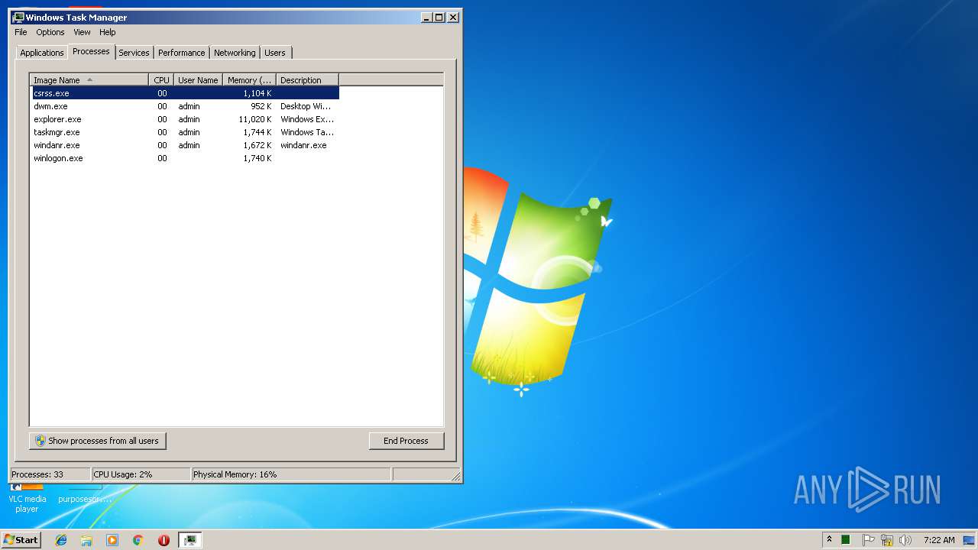Open the View menu
The height and width of the screenshot is (550, 978).
click(82, 32)
